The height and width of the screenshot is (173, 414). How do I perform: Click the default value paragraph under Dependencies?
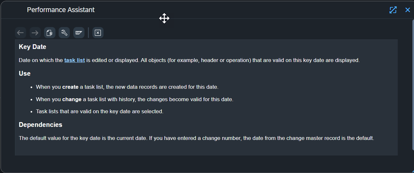[196, 138]
